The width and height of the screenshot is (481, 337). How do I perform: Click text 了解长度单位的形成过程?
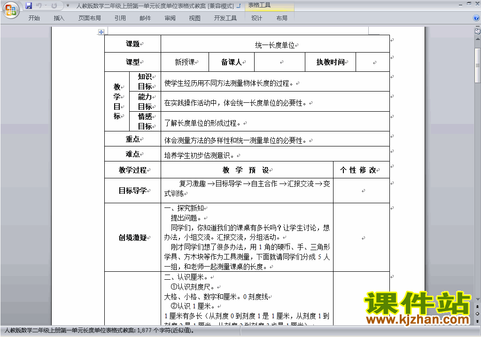pyautogui.click(x=202, y=123)
